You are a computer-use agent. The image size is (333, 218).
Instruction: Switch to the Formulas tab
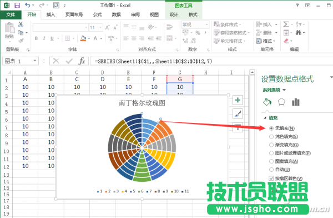(x=97, y=14)
